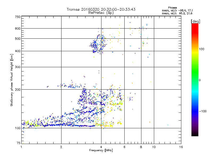Viewport: 213px width, 160px height.
Task: Click the colorbar tick label "-100"
Action: tap(203, 111)
